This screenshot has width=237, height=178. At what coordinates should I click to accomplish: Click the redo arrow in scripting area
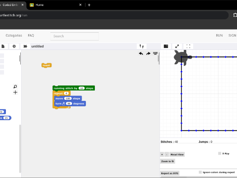[148, 53]
